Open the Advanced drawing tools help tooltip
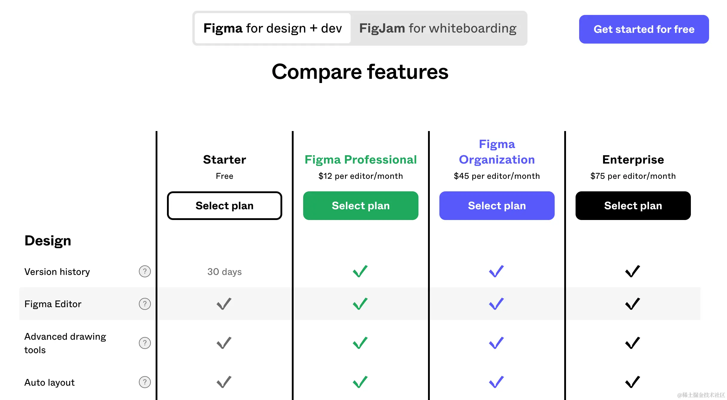This screenshot has height=400, width=727. tap(145, 343)
